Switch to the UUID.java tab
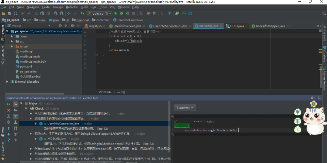This screenshot has height=163, width=327. click(237, 26)
